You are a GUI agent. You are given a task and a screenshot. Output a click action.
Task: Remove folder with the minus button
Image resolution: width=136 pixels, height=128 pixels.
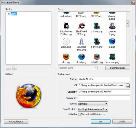tap(8, 68)
